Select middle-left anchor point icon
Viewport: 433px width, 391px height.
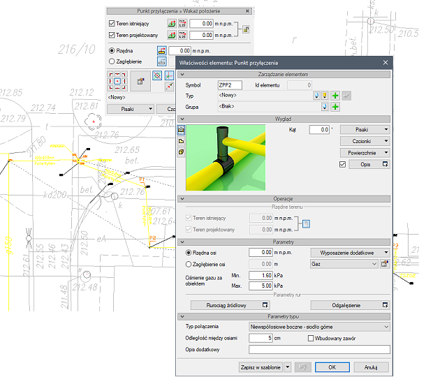(110, 81)
